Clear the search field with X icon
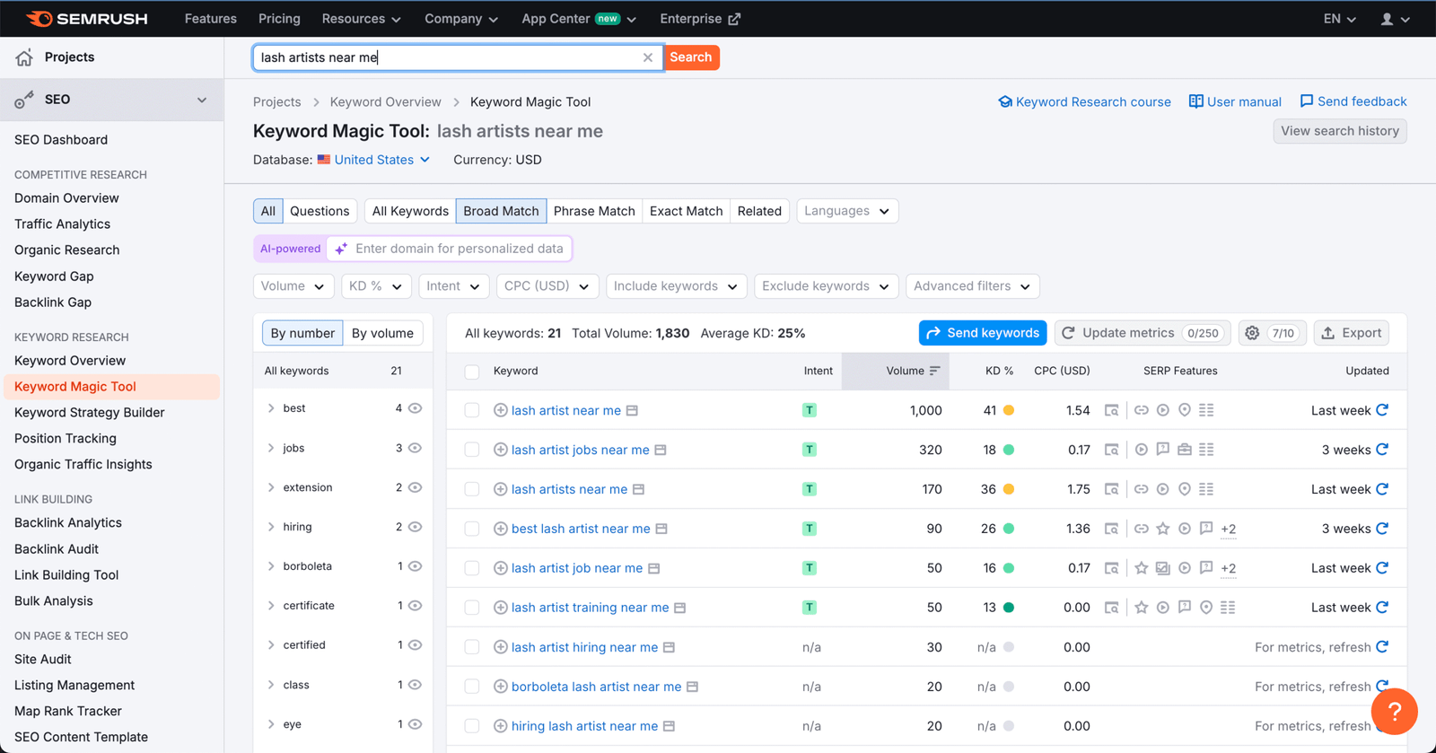1436x753 pixels. coord(648,57)
